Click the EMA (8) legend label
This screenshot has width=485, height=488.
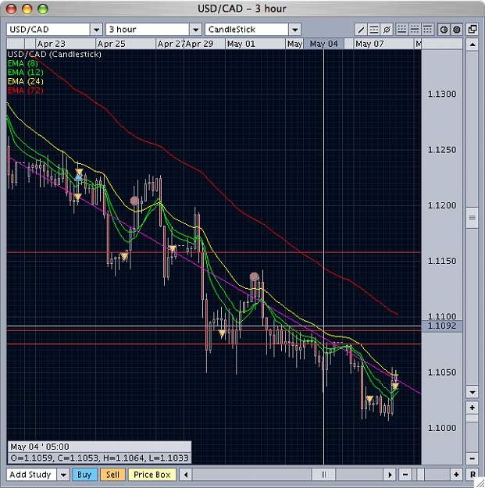[23, 63]
